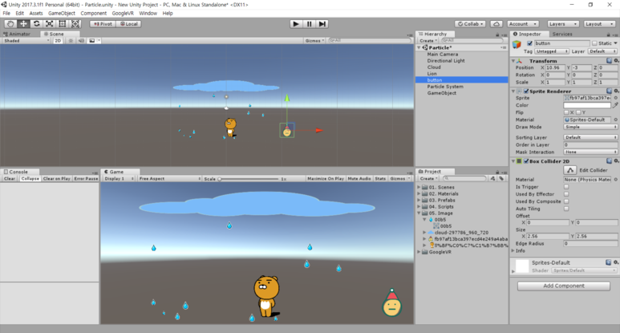Switch to the Services tab
Screen dimensions: 620x333
(x=562, y=34)
